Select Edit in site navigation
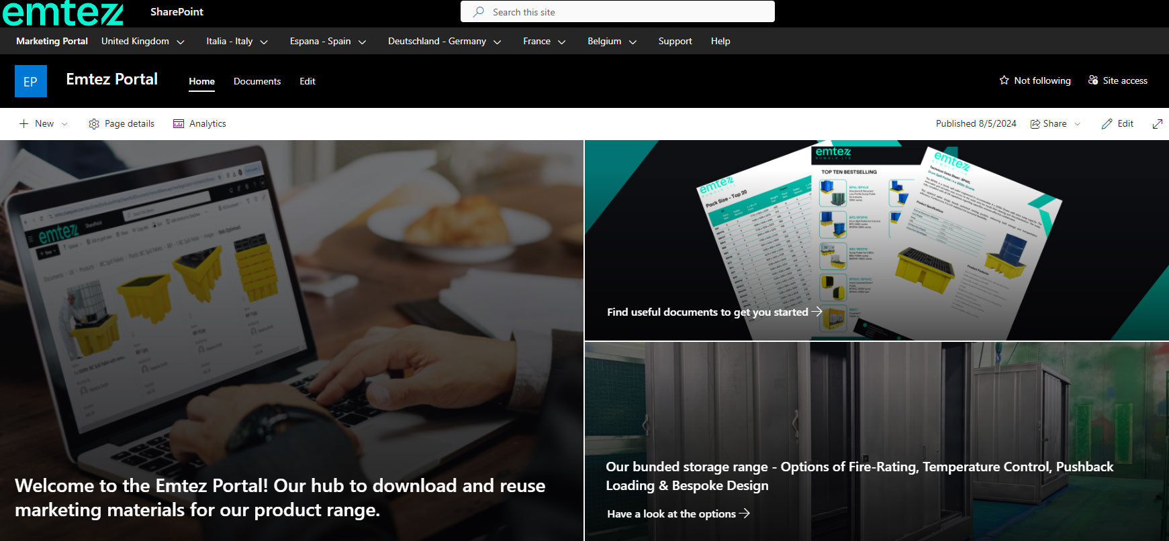Viewport: 1169px width, 541px height. [308, 81]
